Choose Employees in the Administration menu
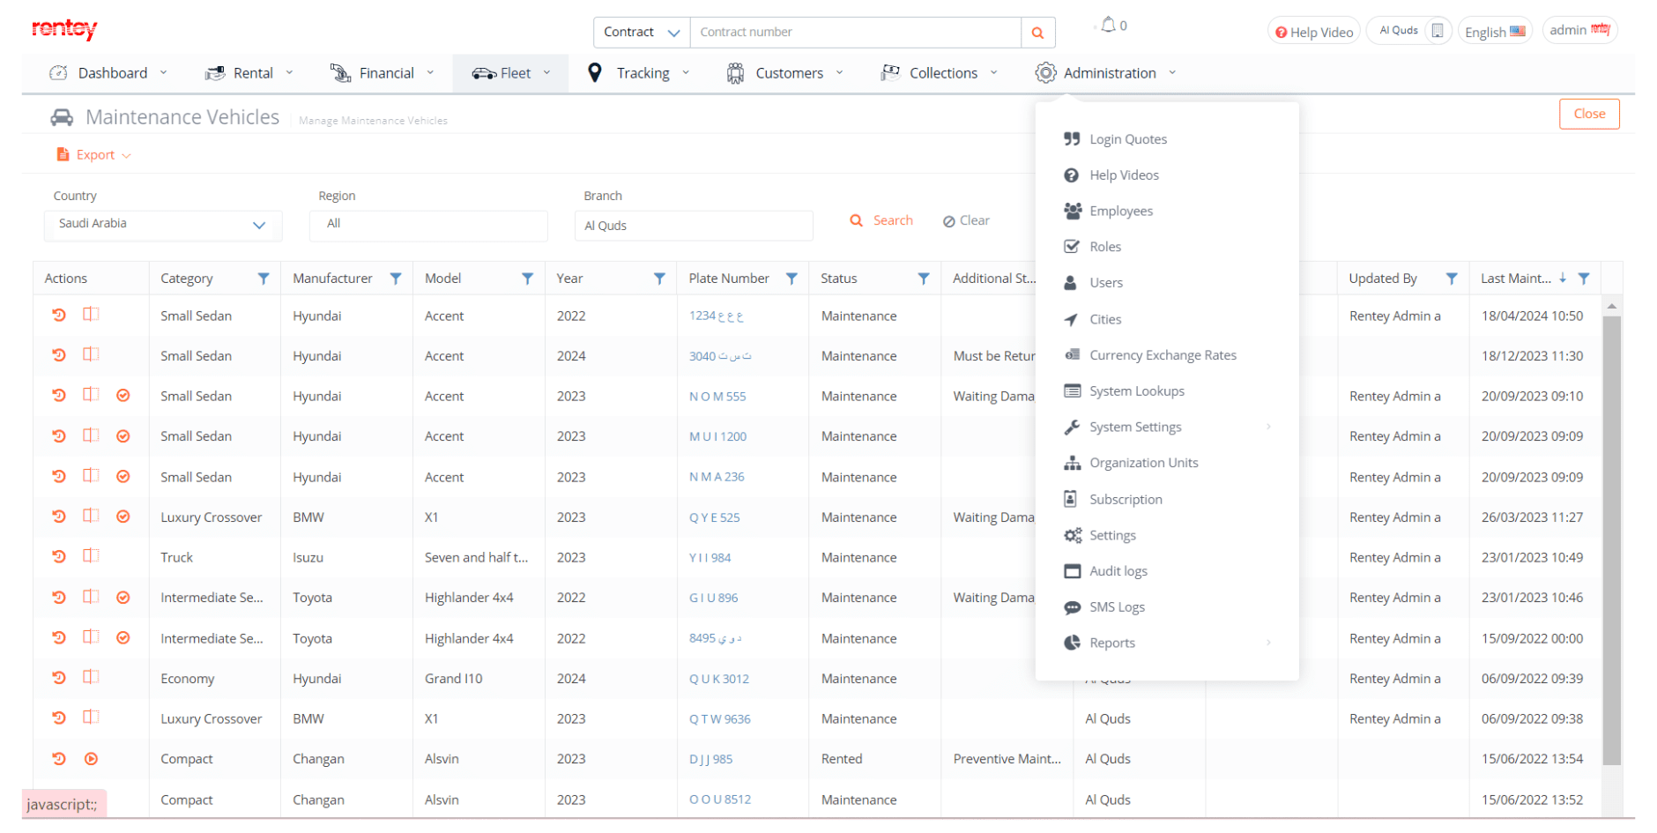1657x833 pixels. tap(1120, 211)
